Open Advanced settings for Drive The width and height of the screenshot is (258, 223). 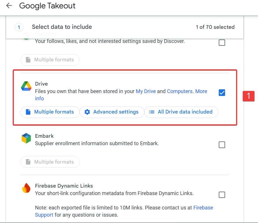click(x=112, y=112)
